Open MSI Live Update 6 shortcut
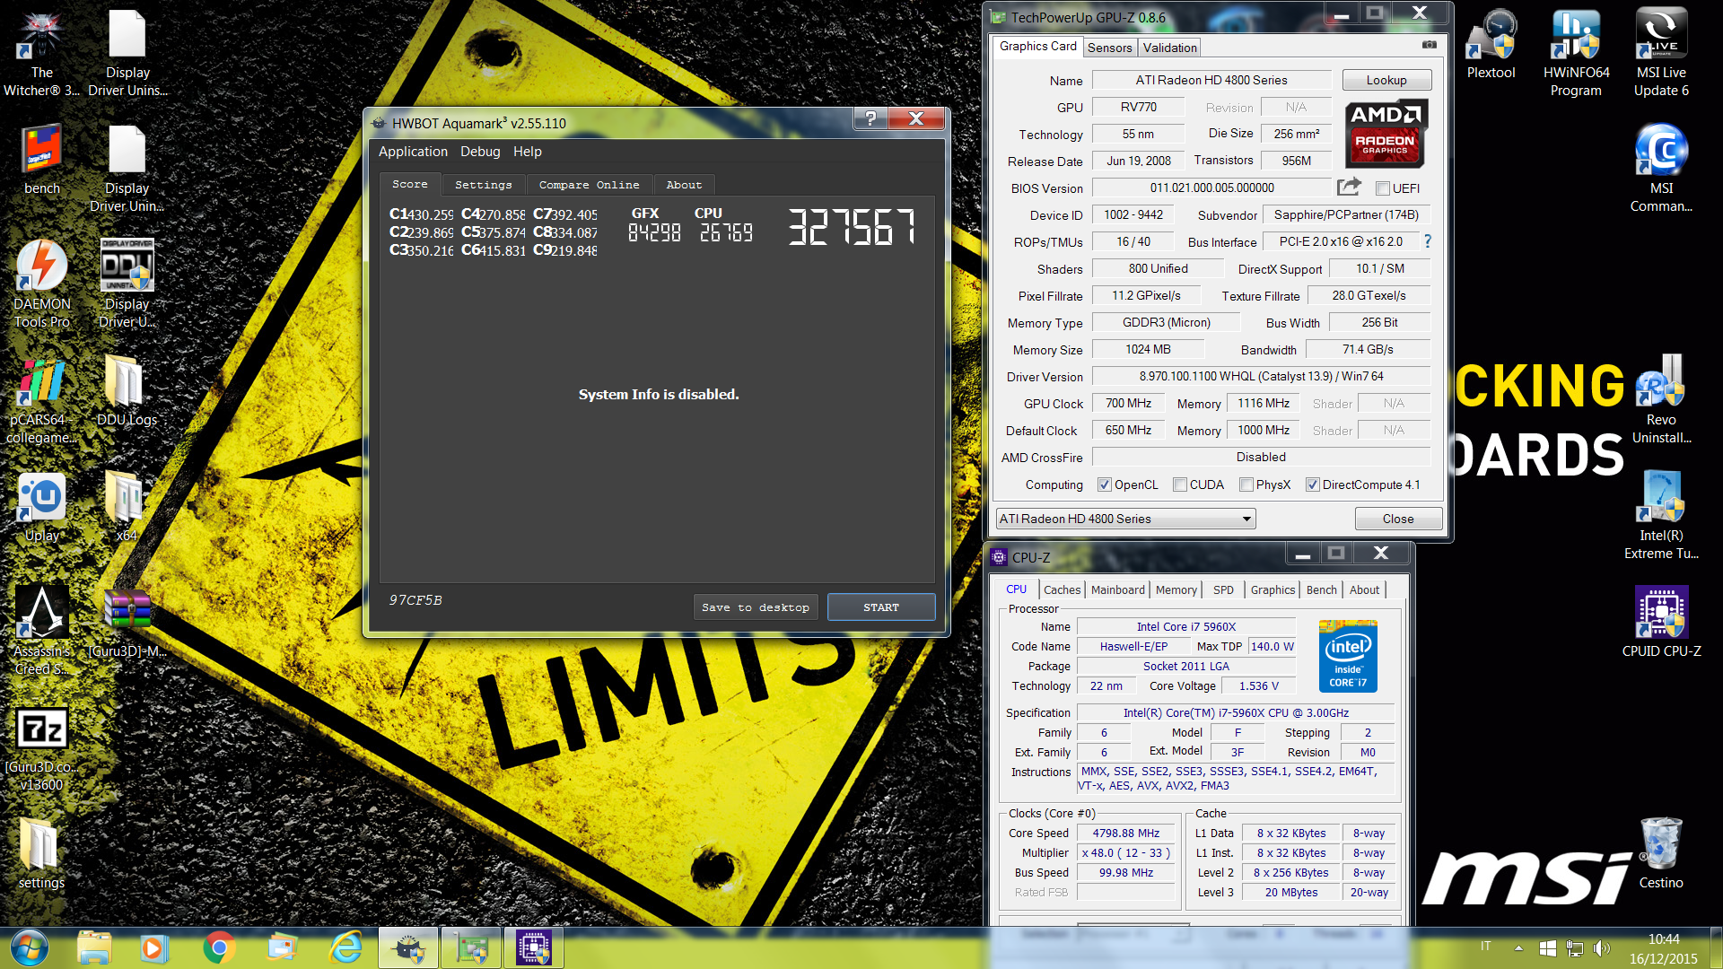1723x969 pixels. click(x=1661, y=52)
